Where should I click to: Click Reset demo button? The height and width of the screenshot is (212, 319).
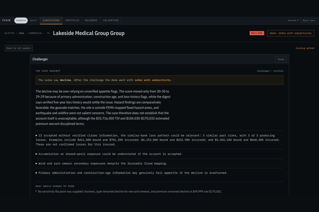(309, 21)
